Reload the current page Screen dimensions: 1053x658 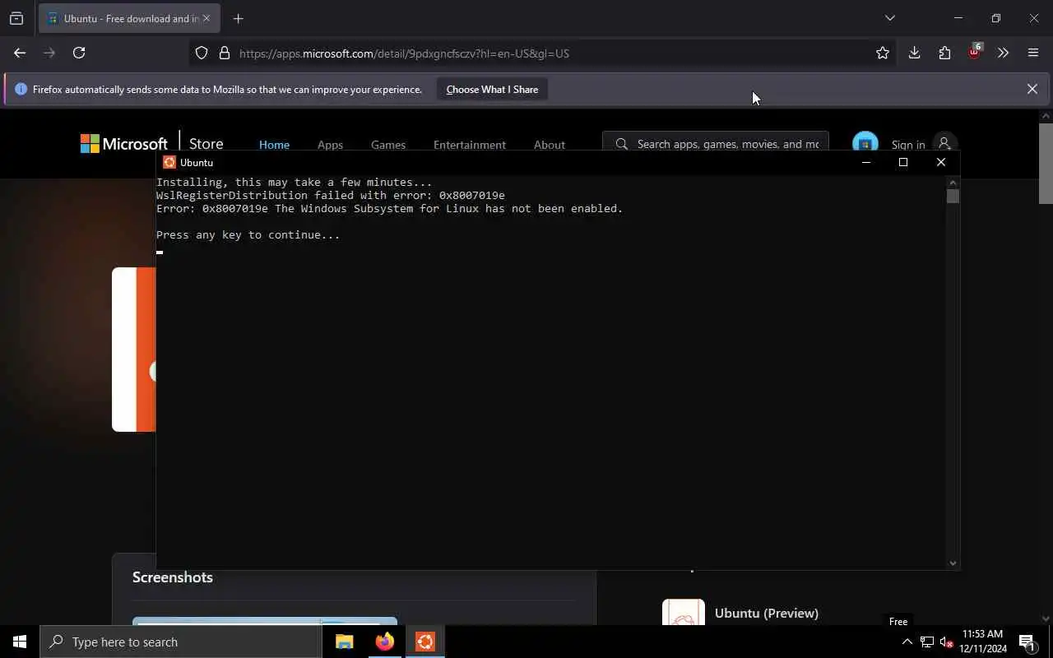(79, 53)
